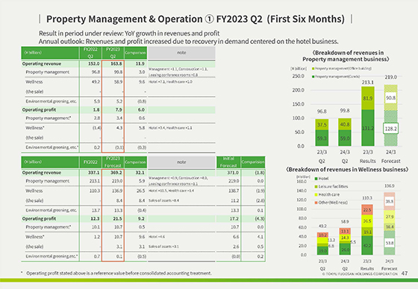Viewport: 418px width, 289px height.
Task: Click legend 'Property management(Office building)'
Action: pyautogui.click(x=342, y=69)
